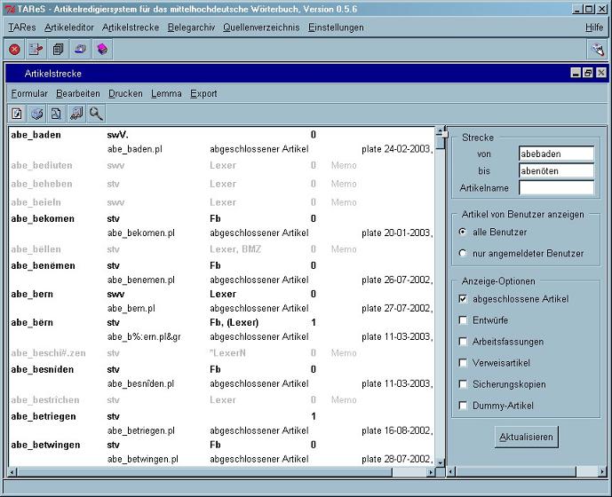Select the abe_betwingen lemma entry
The width and height of the screenshot is (612, 497).
[x=45, y=446]
